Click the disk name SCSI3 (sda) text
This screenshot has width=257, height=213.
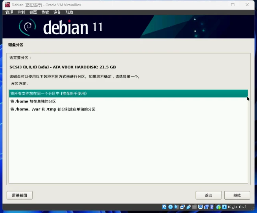pos(63,67)
